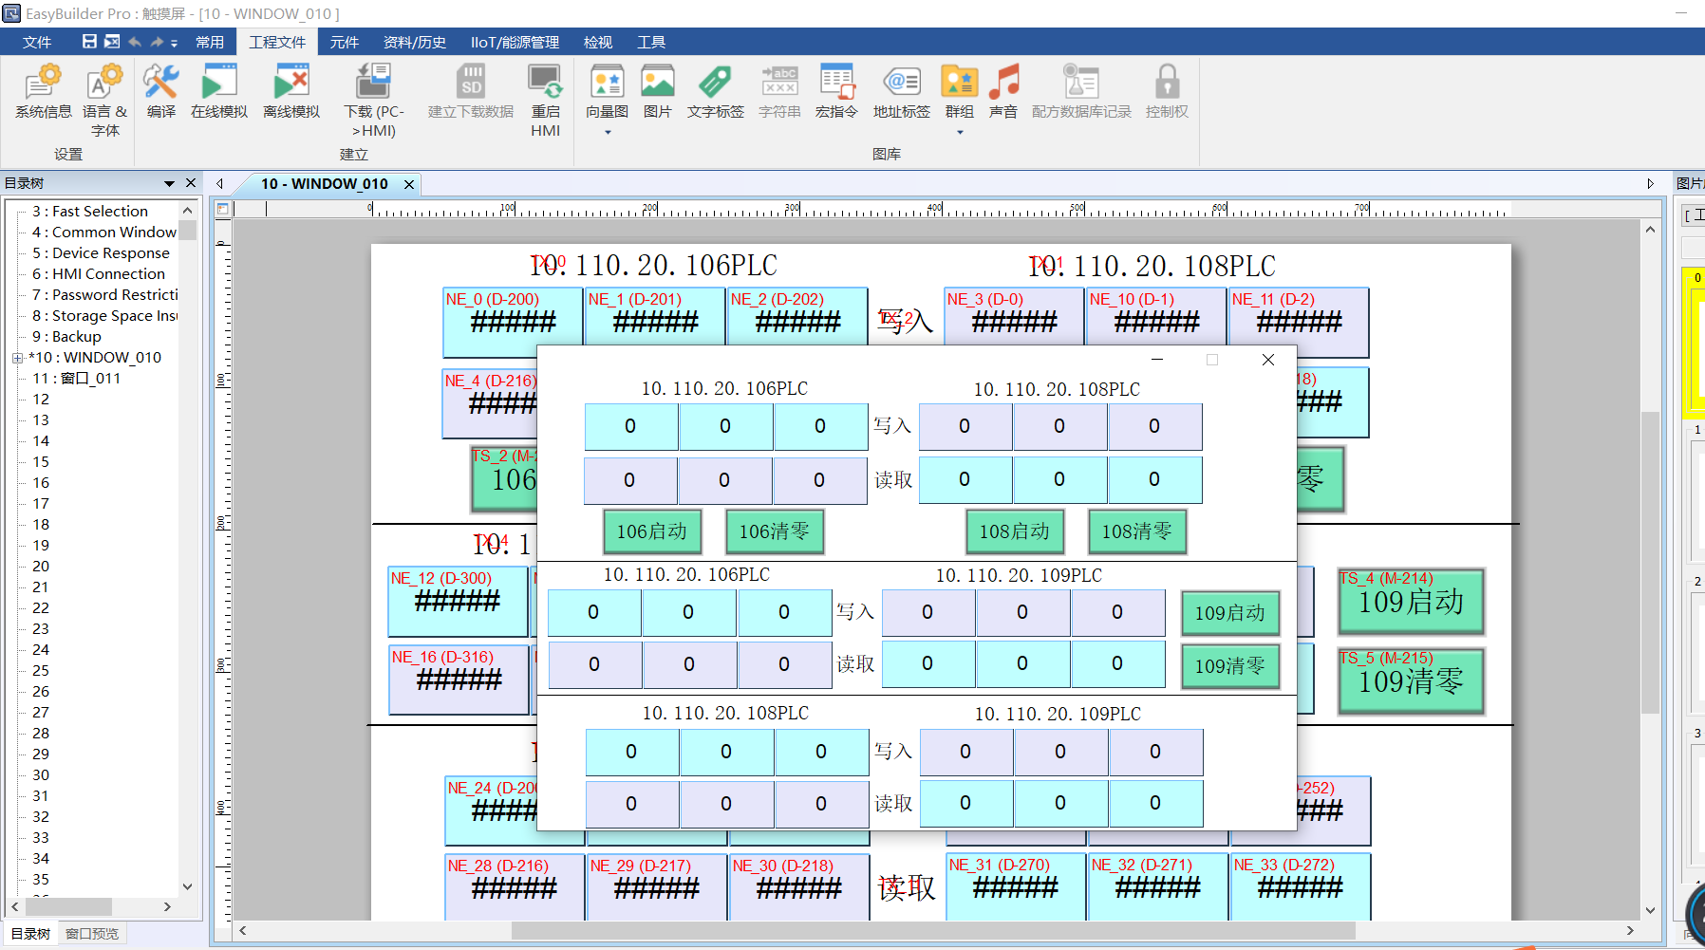Select 6 : HMI Connection in directory tree
Image resolution: width=1705 pixels, height=950 pixels.
tap(108, 274)
